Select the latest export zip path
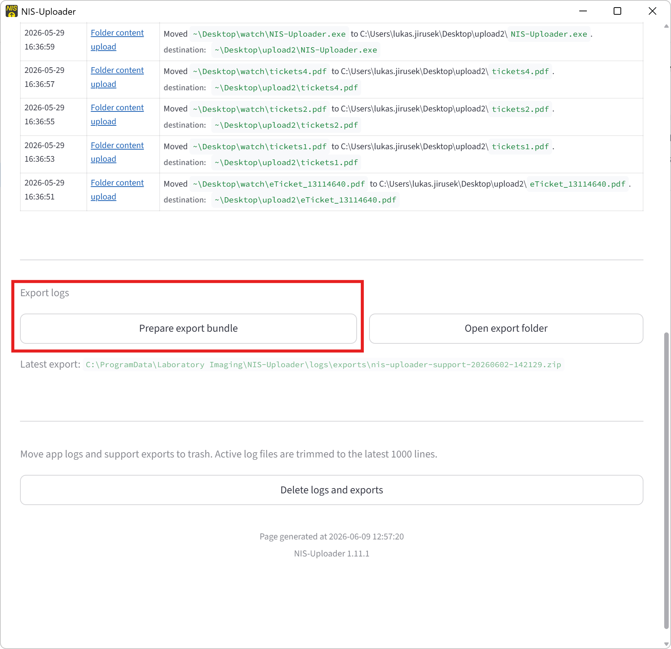 coord(323,365)
